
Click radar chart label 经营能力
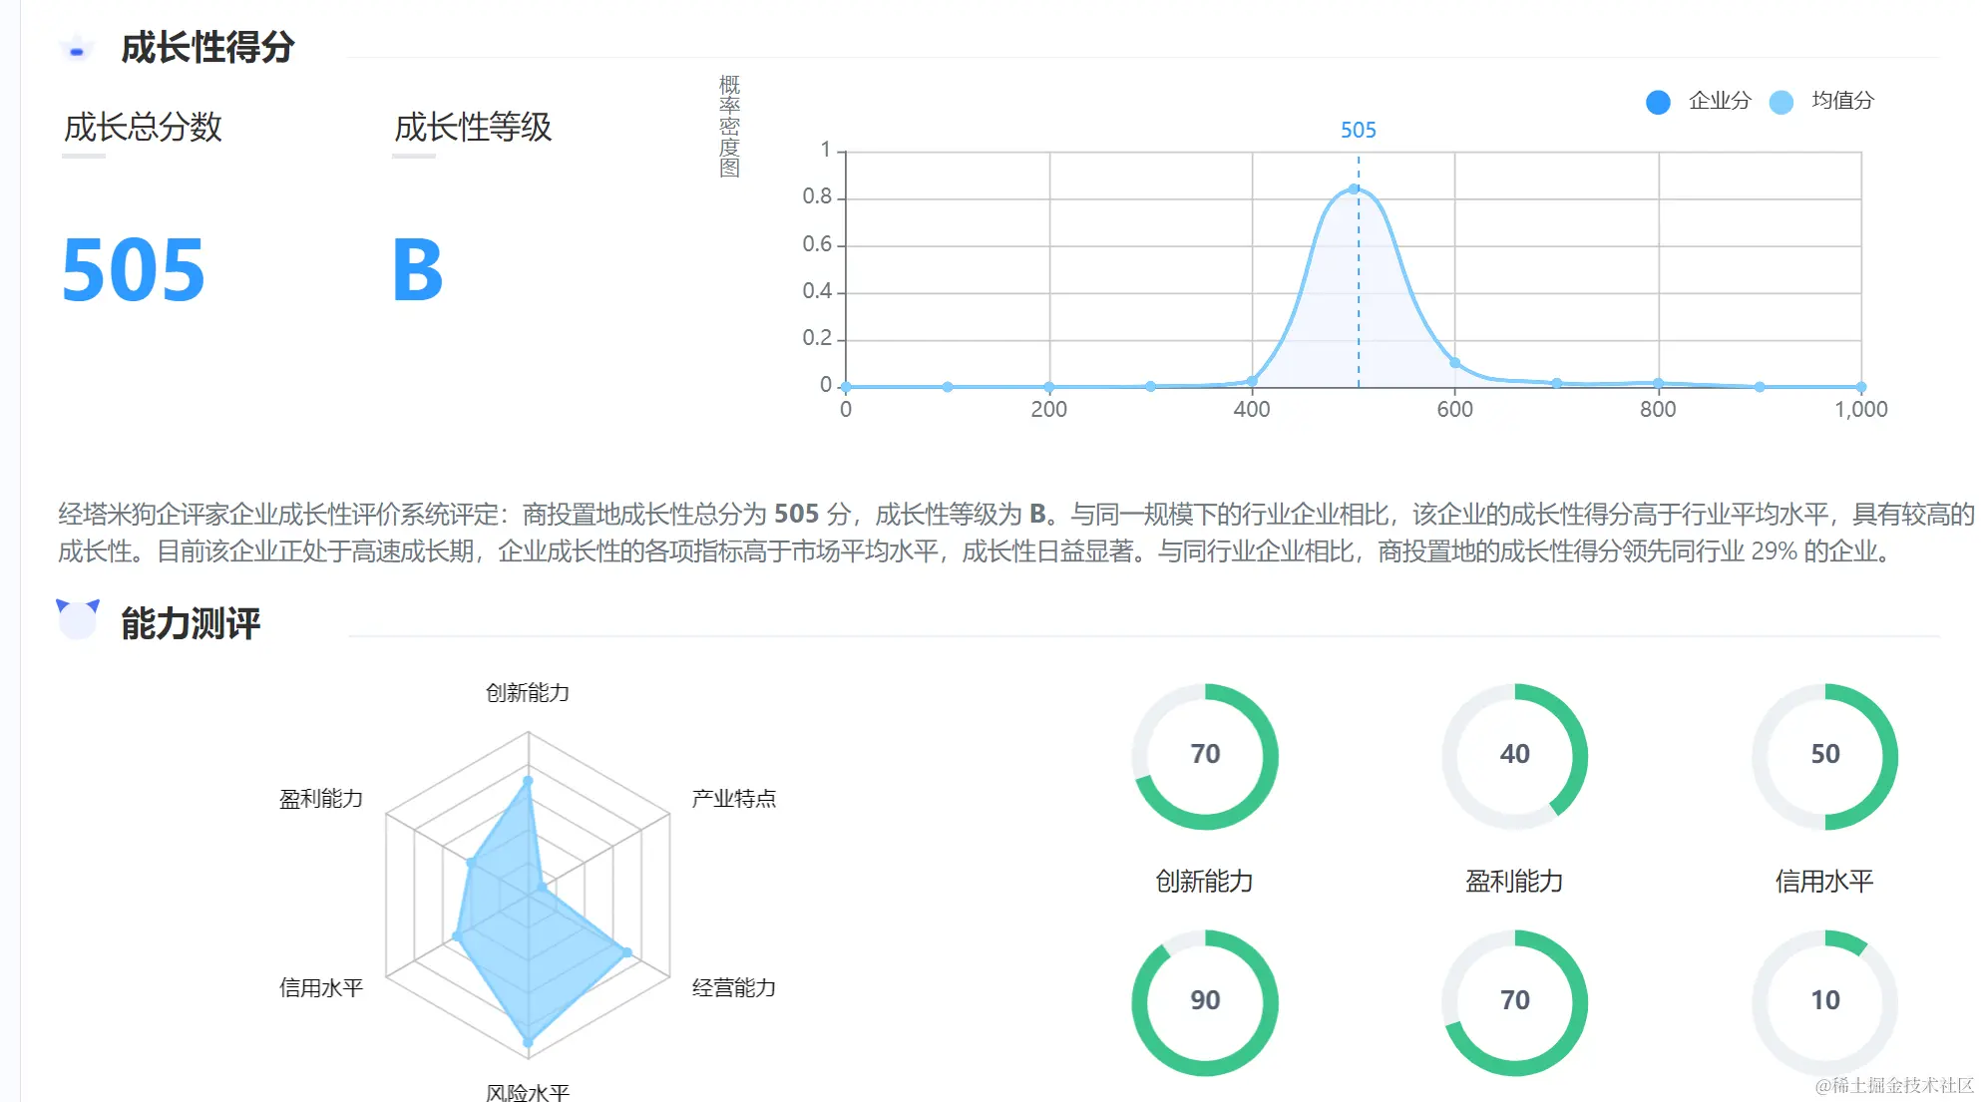733,988
